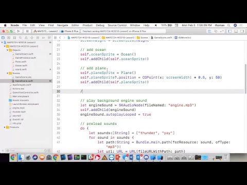Collapse the Objects folder disclosure triangle
Viewport: 247px width, 185px height.
click(8, 50)
